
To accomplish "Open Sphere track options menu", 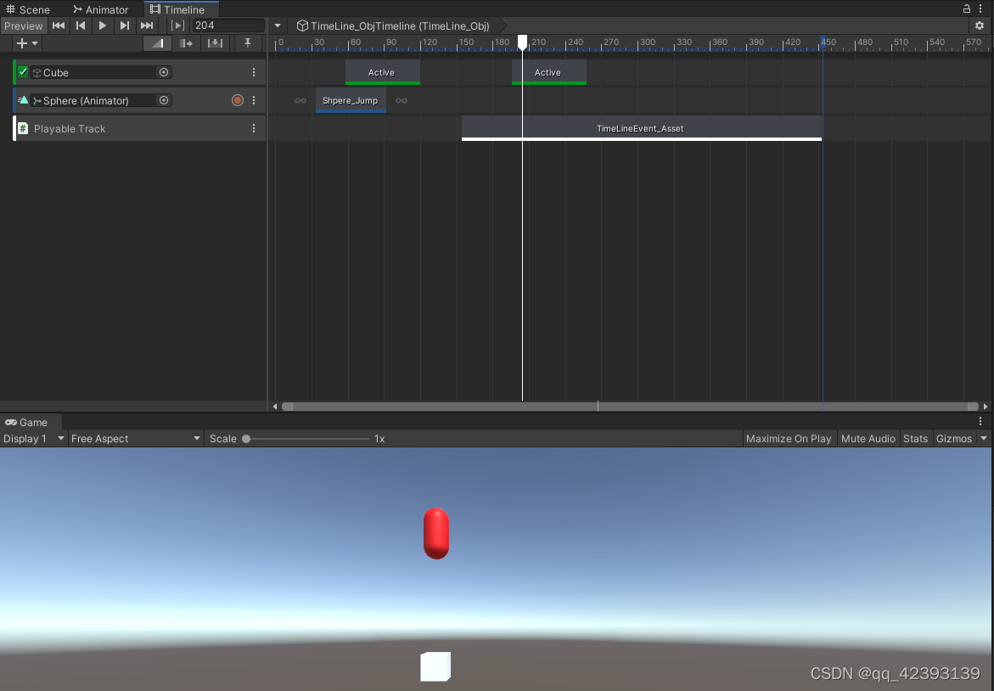I will pyautogui.click(x=254, y=100).
